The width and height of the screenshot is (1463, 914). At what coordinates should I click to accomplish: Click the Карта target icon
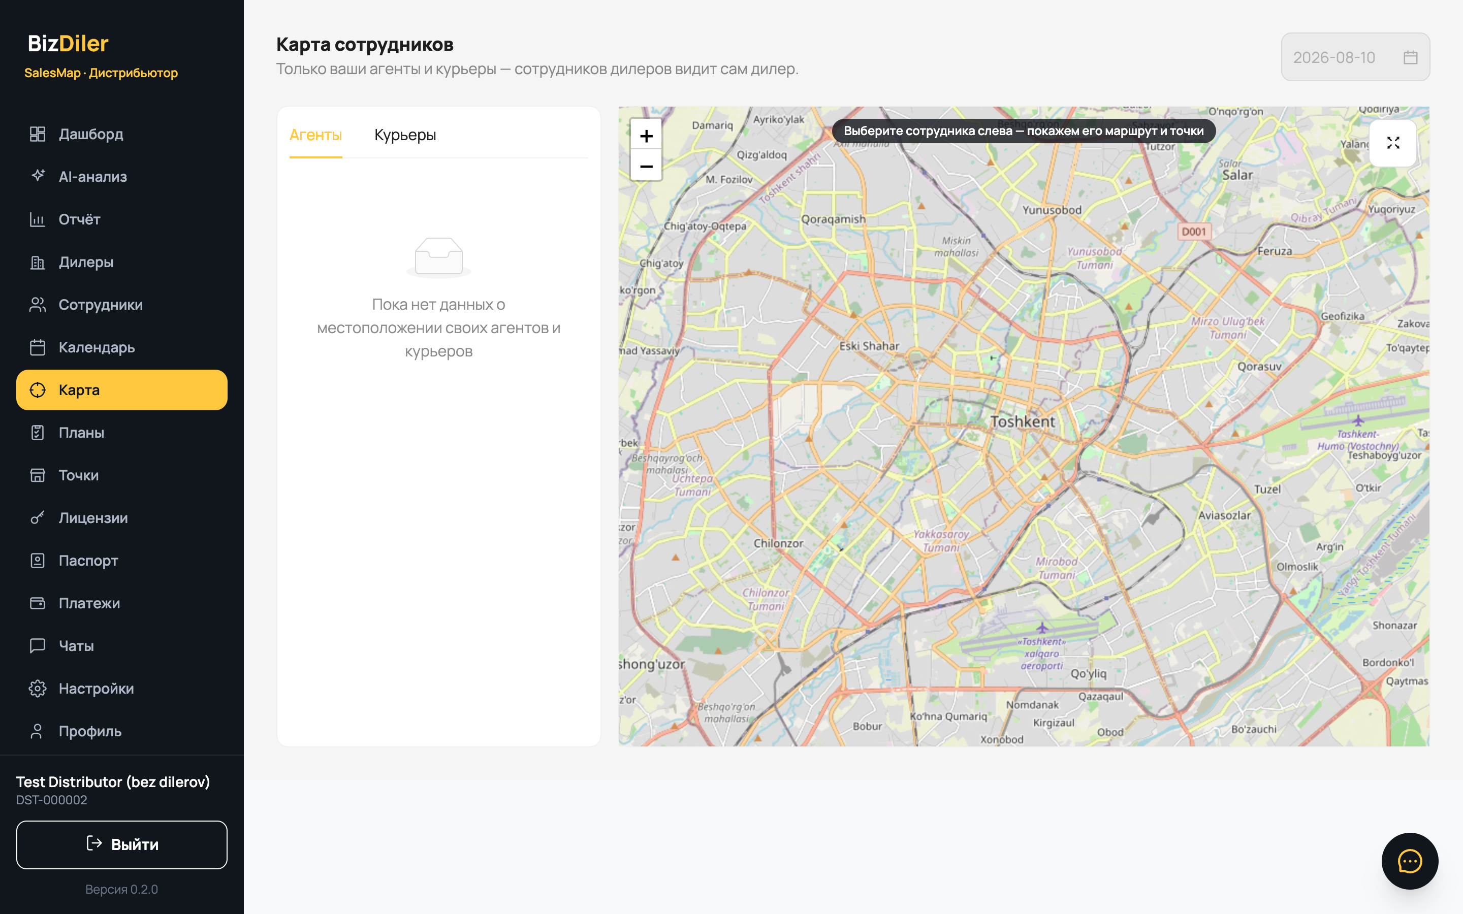[38, 390]
